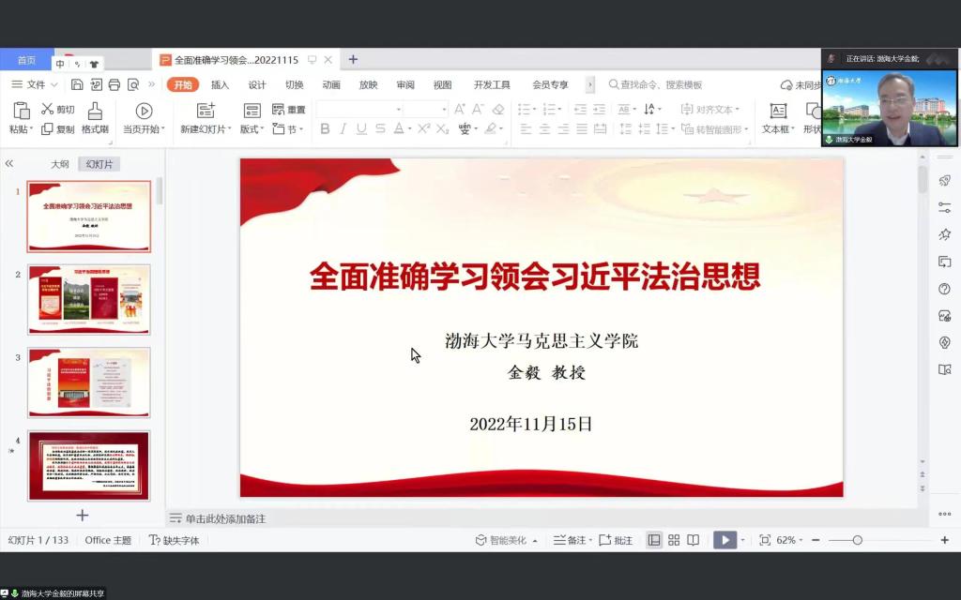Open the 62% zoom level dropdown

click(x=790, y=540)
